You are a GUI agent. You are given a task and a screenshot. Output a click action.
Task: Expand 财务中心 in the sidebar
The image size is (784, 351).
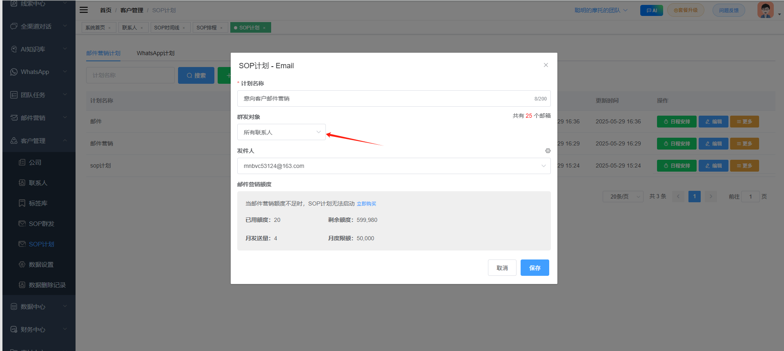39,329
